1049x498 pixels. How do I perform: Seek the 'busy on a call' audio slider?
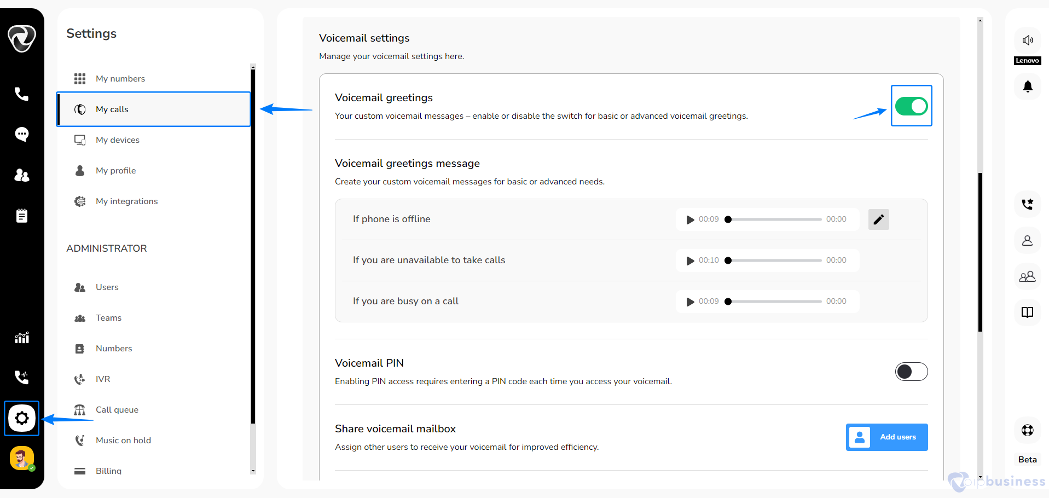point(774,302)
